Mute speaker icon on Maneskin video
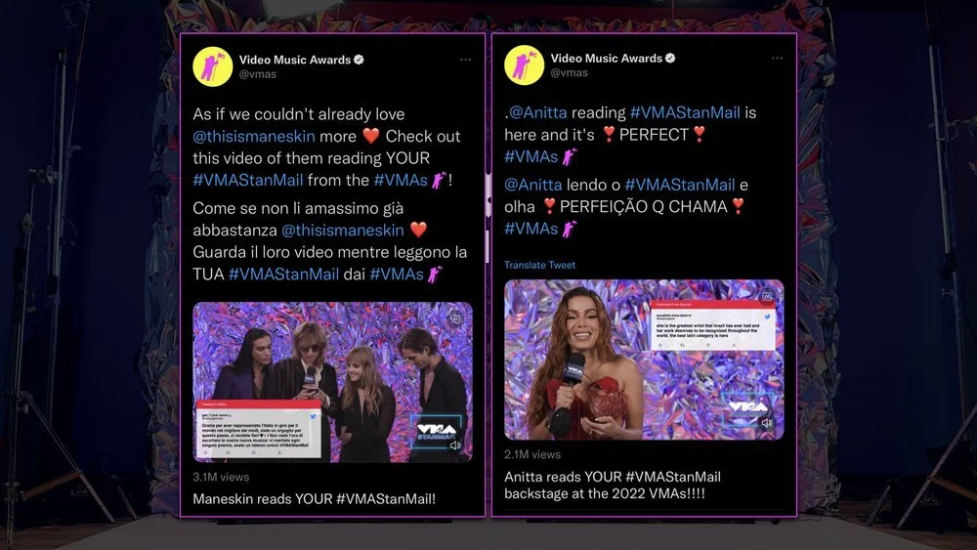Image resolution: width=977 pixels, height=550 pixels. click(x=455, y=445)
